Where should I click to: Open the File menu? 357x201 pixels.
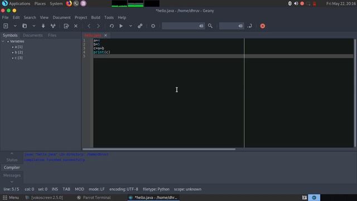(5, 17)
